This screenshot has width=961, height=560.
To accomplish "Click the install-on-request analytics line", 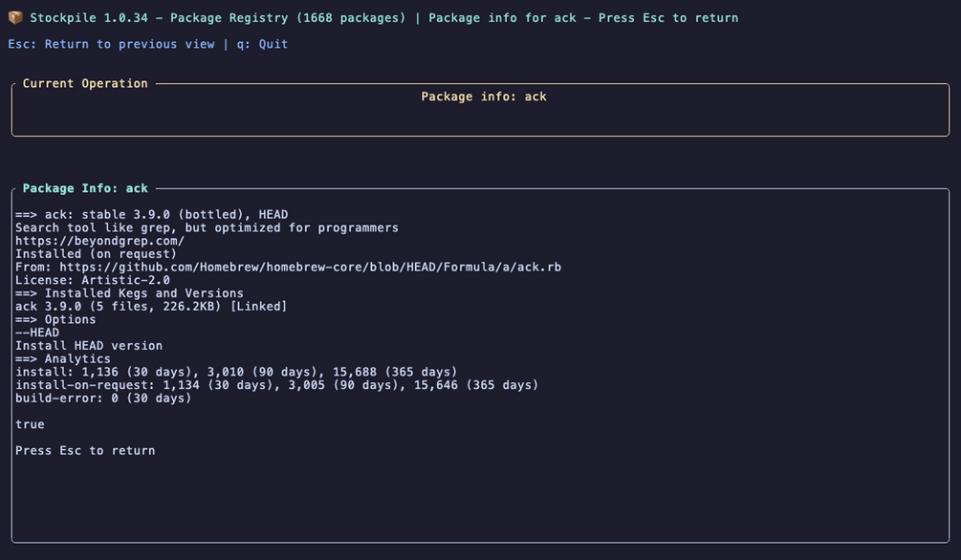I will pos(276,385).
